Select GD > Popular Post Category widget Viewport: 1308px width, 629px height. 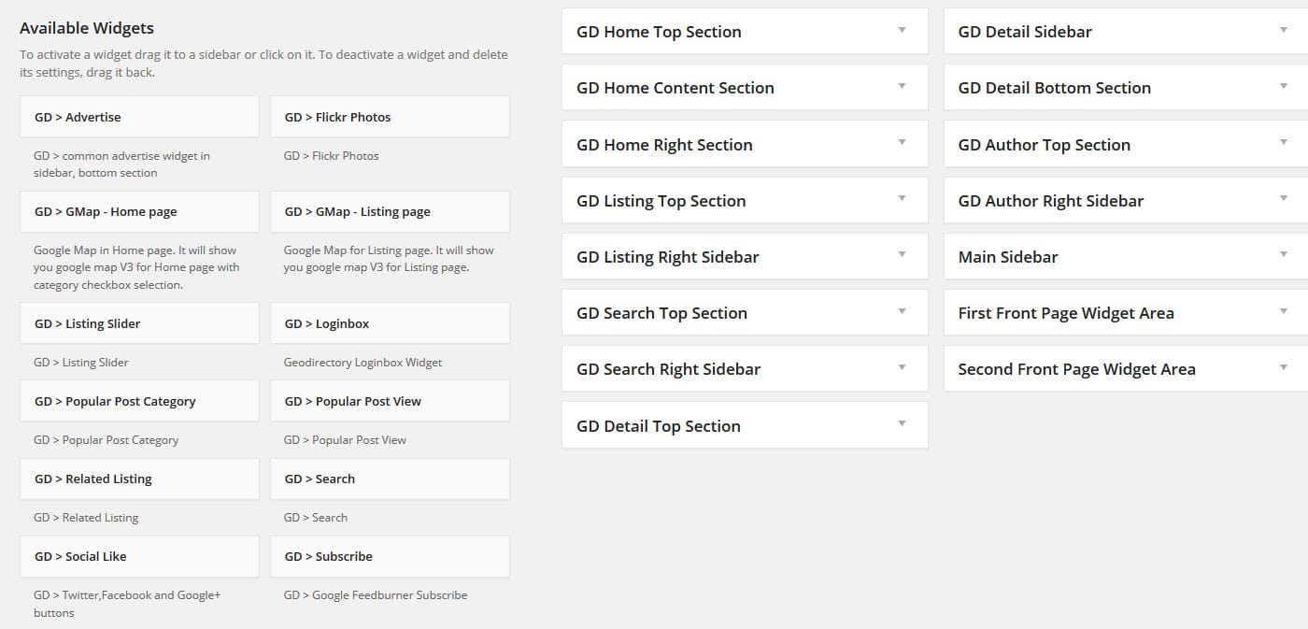tap(139, 401)
